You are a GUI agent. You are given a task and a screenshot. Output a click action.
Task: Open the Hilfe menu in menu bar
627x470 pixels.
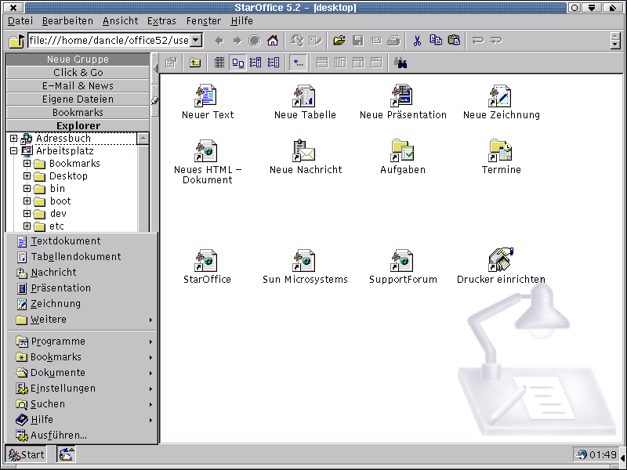[242, 21]
